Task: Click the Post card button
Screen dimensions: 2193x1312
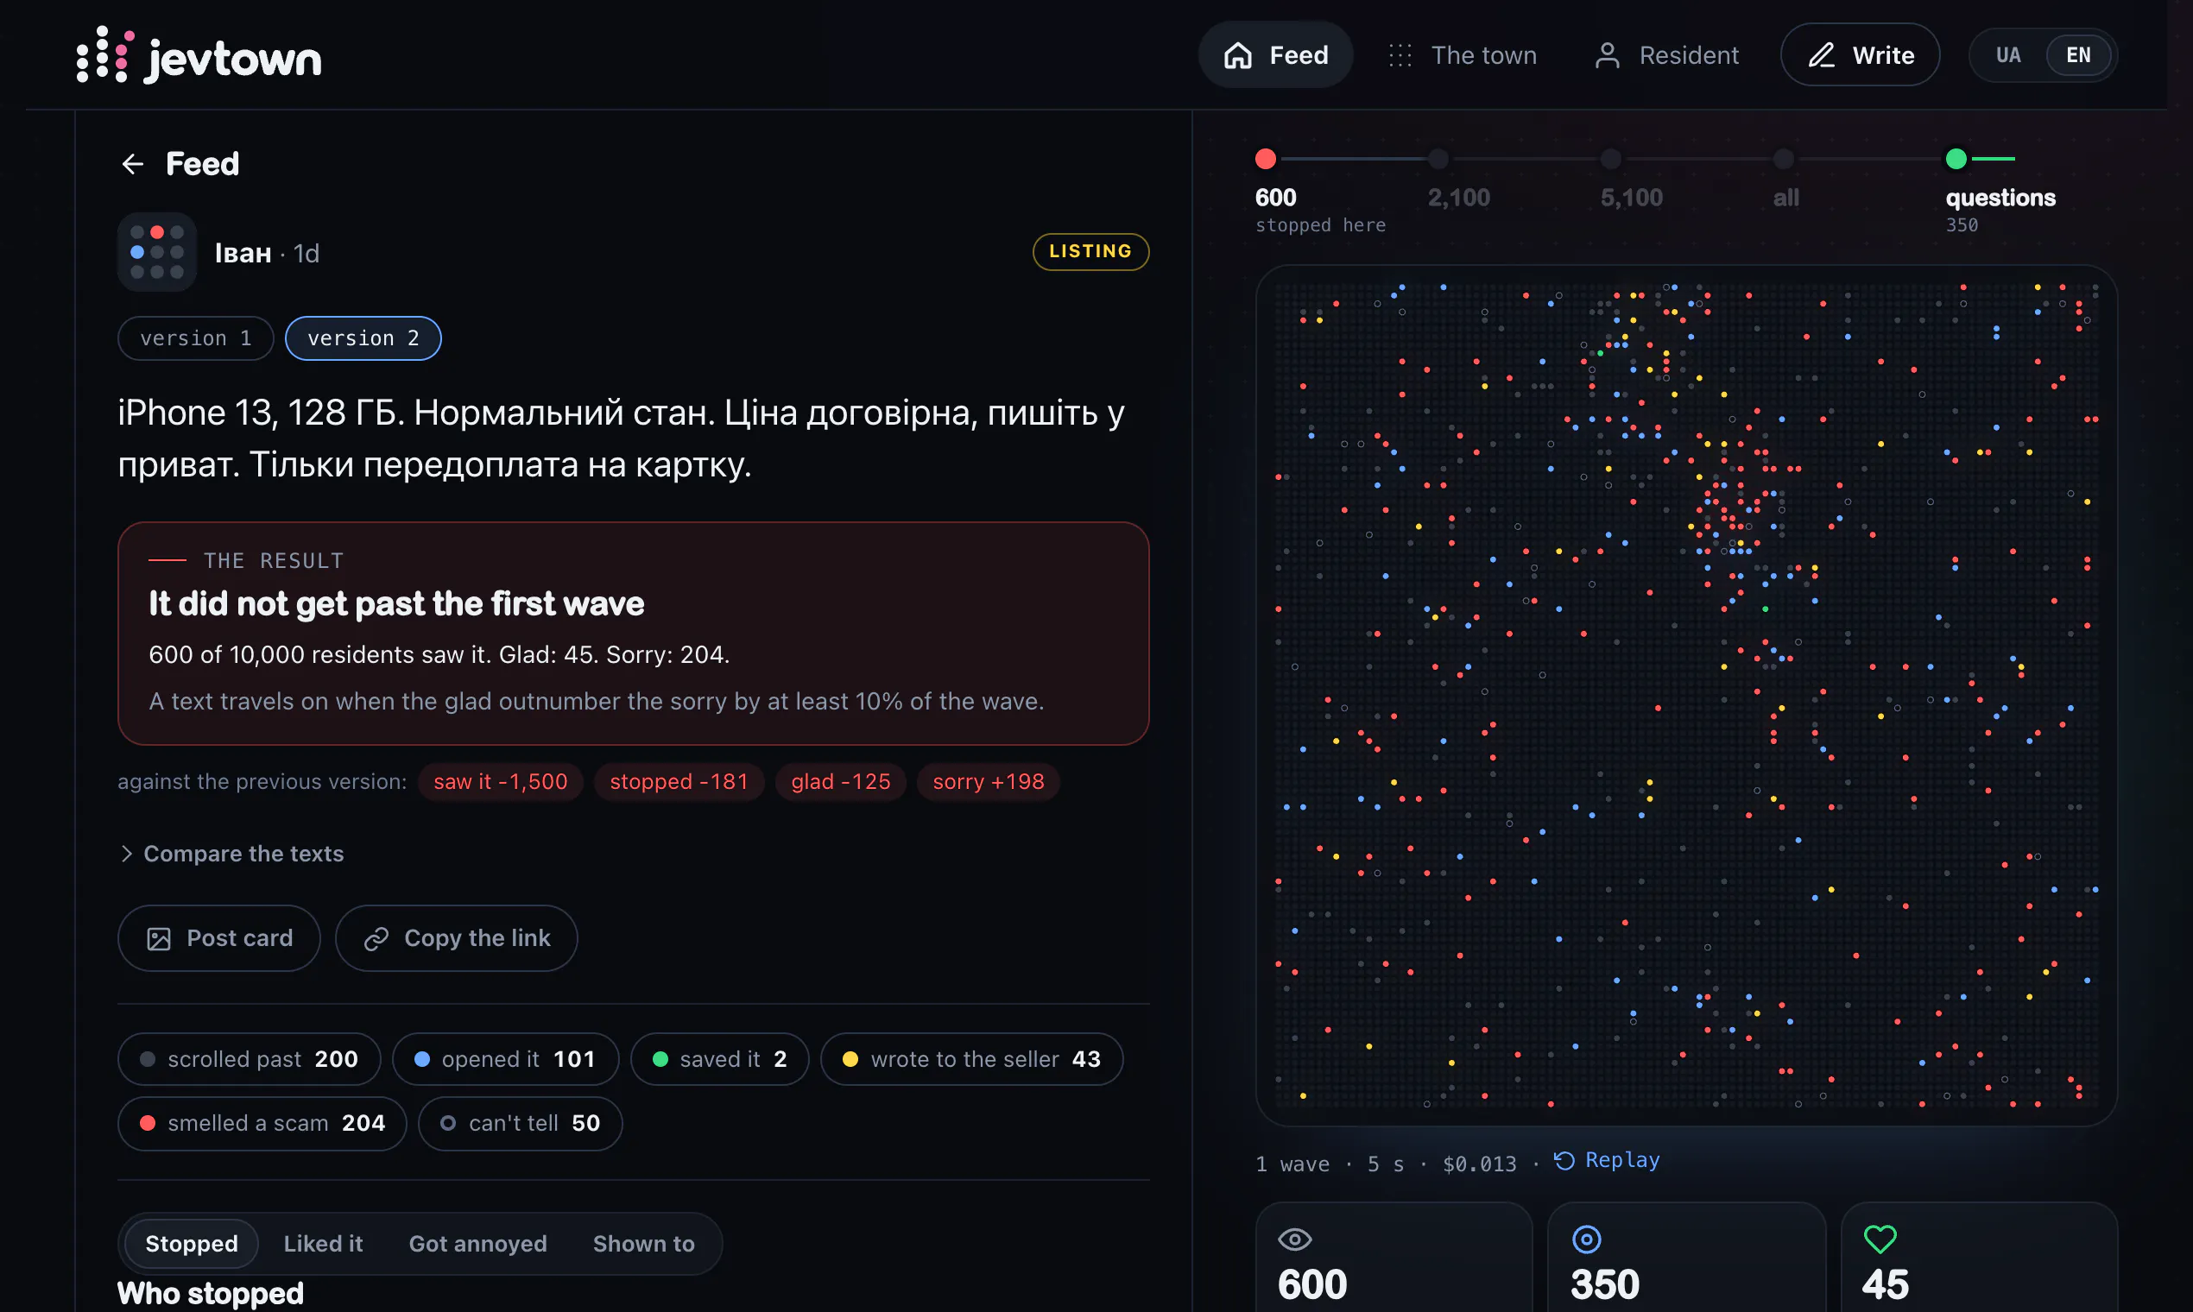Action: click(218, 938)
